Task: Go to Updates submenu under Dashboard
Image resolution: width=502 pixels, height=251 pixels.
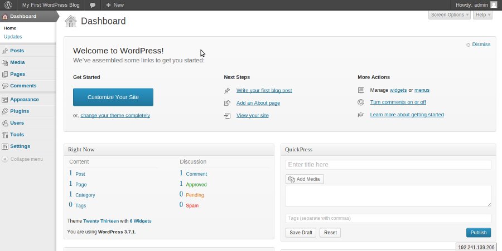Action: [x=13, y=37]
